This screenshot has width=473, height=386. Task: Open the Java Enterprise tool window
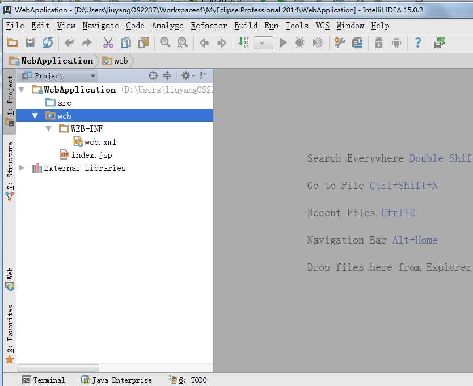click(117, 380)
